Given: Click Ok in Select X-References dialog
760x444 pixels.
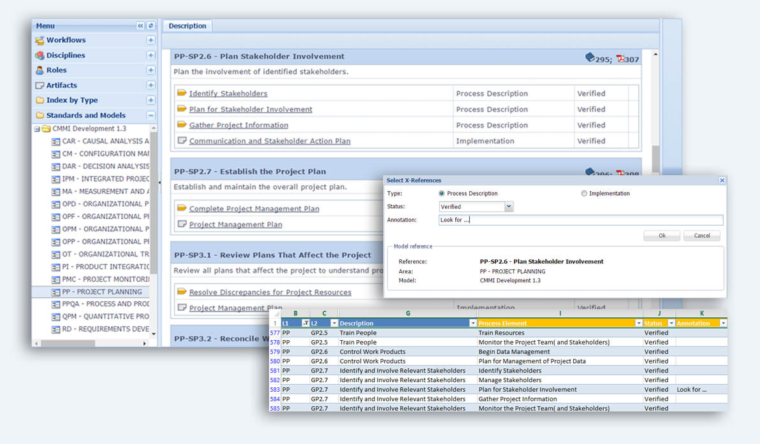Looking at the screenshot, I should pyautogui.click(x=662, y=236).
